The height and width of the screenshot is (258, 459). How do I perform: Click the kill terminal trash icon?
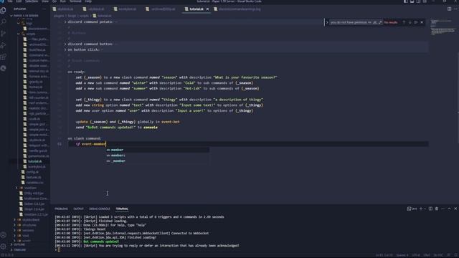(437, 209)
